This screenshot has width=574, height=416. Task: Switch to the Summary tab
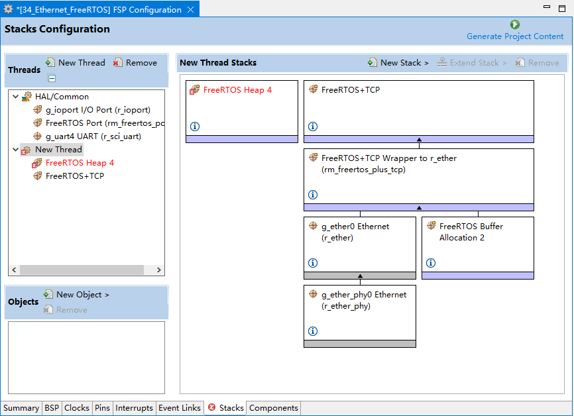pos(21,408)
